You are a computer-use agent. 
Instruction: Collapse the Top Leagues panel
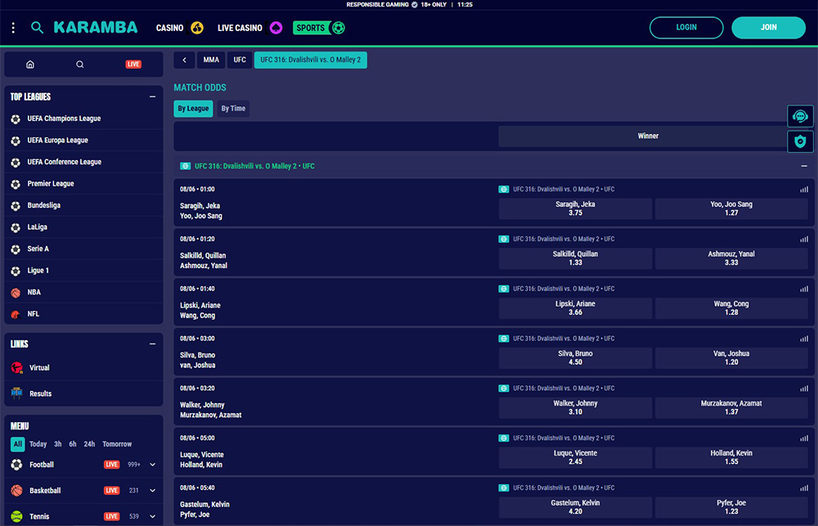pos(152,97)
